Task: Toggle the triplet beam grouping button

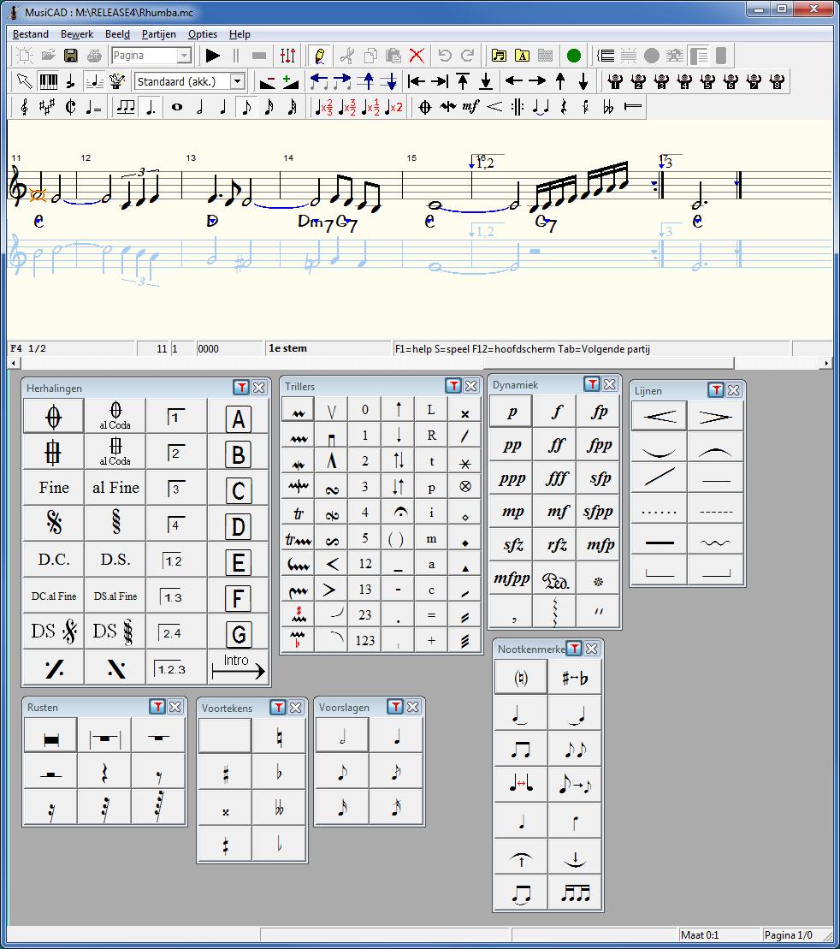Action: click(125, 107)
